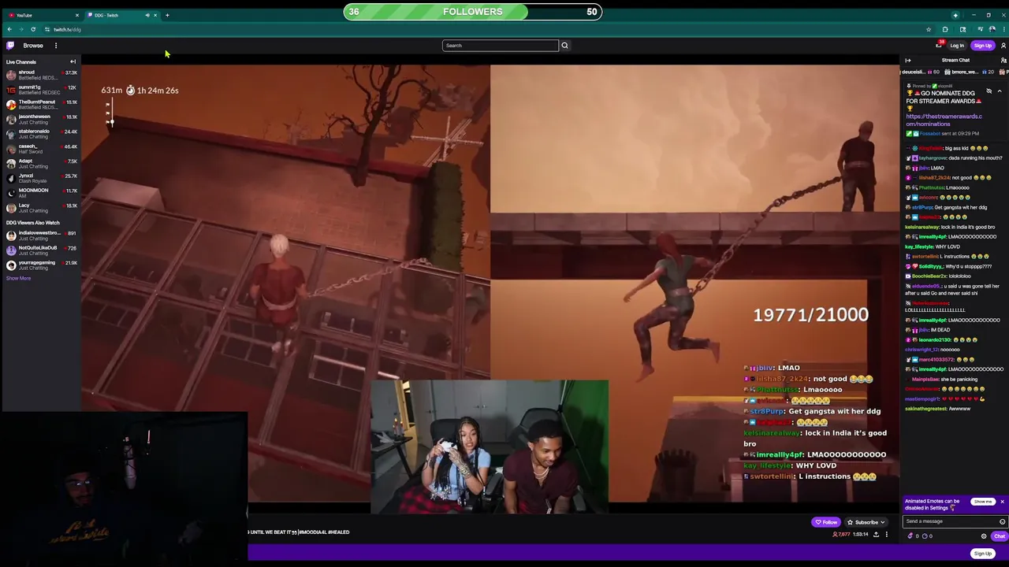This screenshot has height=567, width=1009.
Task: Switch to the YouTube browser tab
Action: 42,15
